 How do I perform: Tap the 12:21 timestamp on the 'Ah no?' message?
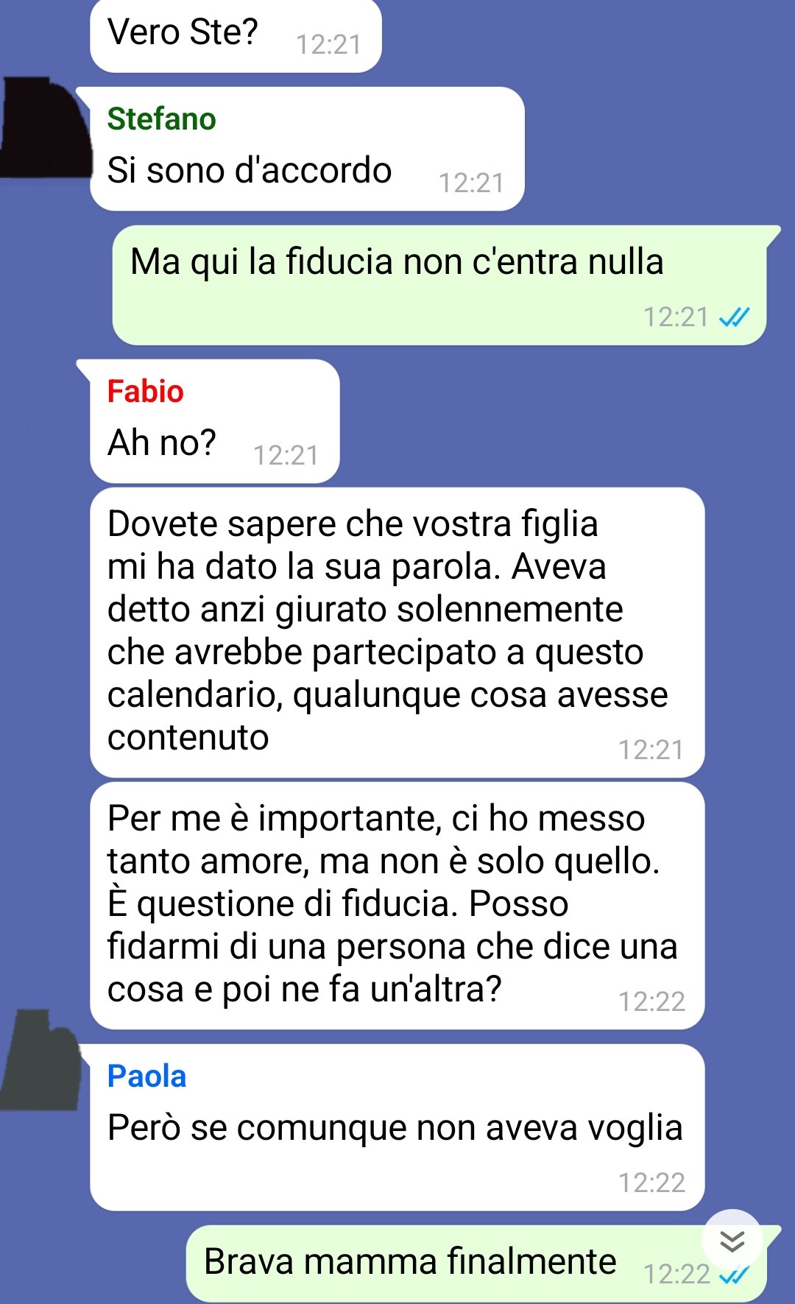pyautogui.click(x=286, y=455)
